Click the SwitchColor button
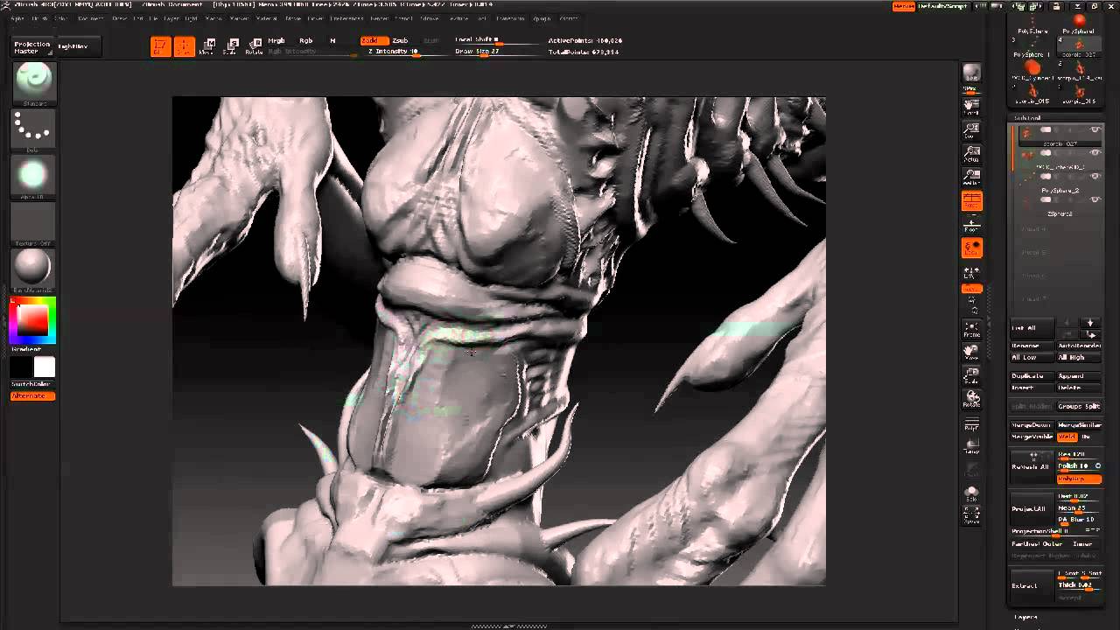 (33, 384)
